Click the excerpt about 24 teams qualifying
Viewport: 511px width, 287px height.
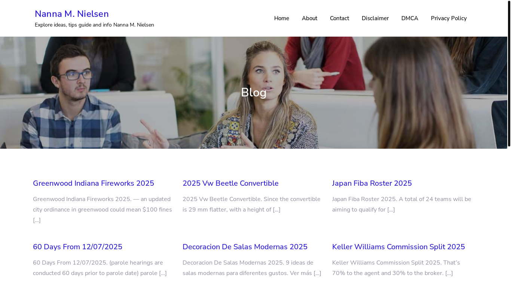point(402,204)
